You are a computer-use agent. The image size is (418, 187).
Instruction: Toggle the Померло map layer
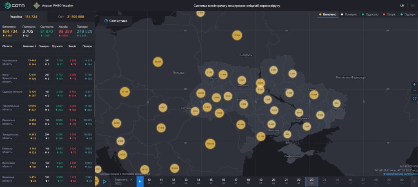pos(349,14)
